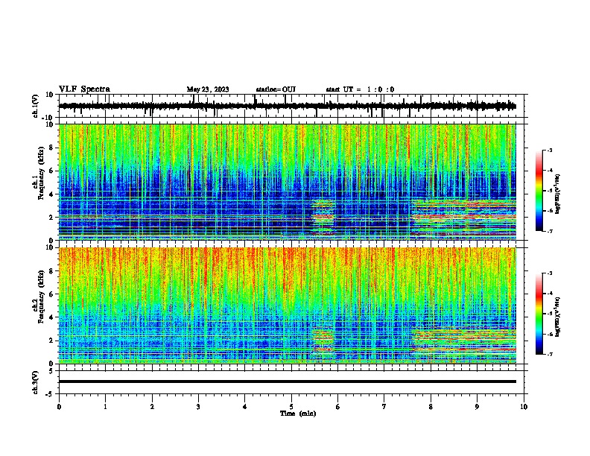Viewport: 590px width, 456px height.
Task: Click the ch.2 'Frequency (kHz)' axis label
Action: click(41, 297)
